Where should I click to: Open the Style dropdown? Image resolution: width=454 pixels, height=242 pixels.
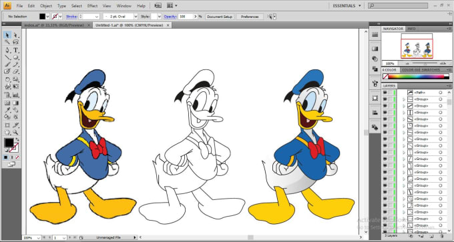coord(160,17)
